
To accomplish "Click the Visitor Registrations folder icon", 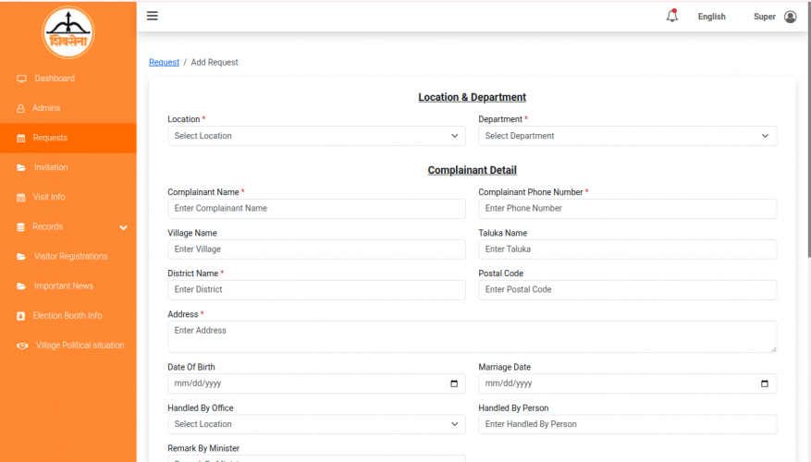I will [21, 256].
